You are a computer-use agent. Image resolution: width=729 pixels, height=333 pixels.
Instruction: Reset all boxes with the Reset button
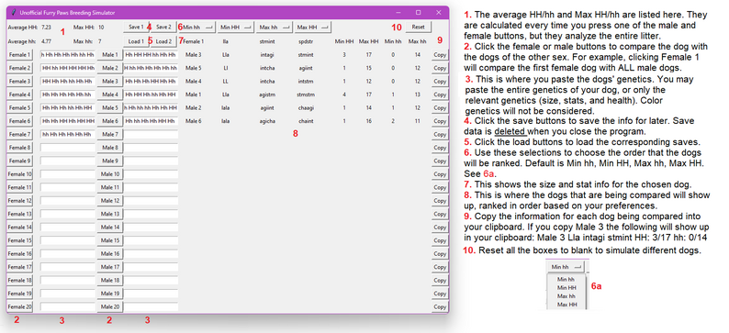pos(419,28)
